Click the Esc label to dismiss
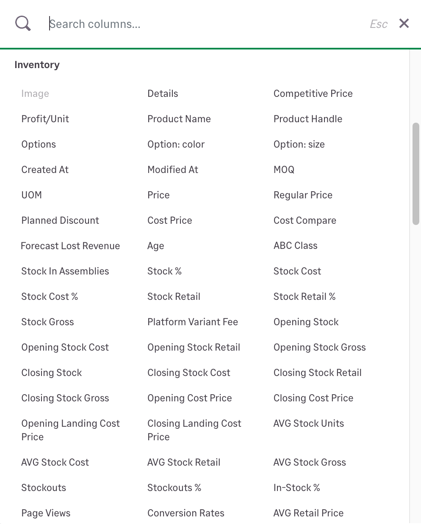 click(378, 24)
